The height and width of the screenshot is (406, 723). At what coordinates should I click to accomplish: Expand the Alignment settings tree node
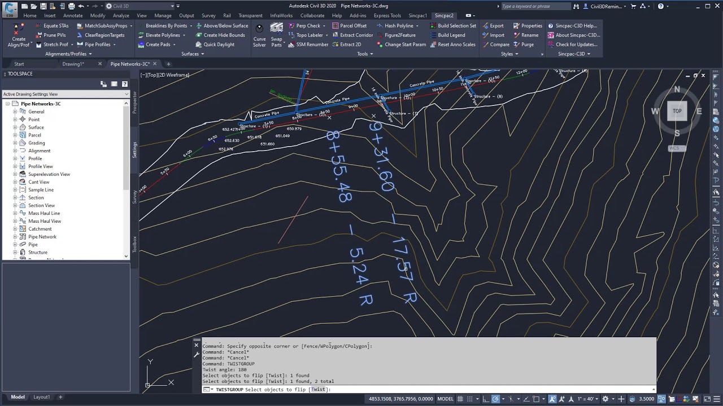(15, 151)
